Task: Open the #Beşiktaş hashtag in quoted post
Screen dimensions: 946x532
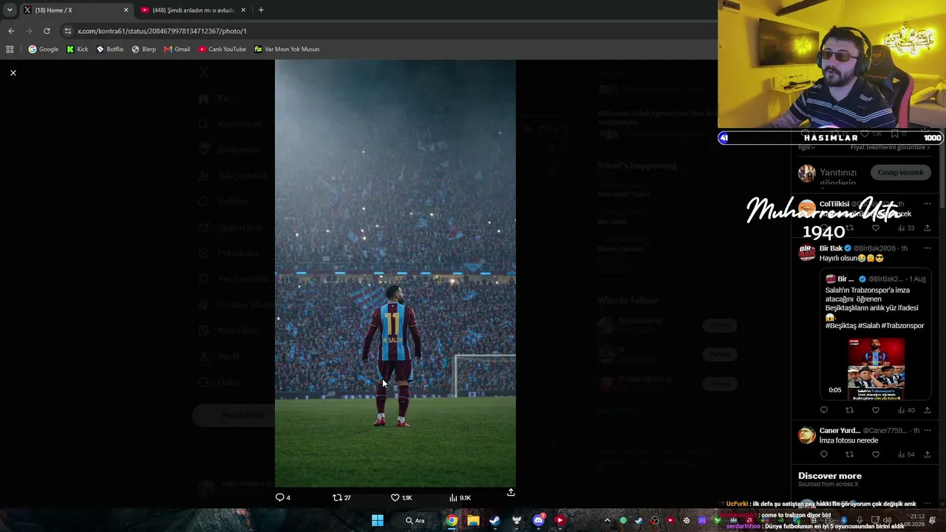Action: pyautogui.click(x=840, y=326)
